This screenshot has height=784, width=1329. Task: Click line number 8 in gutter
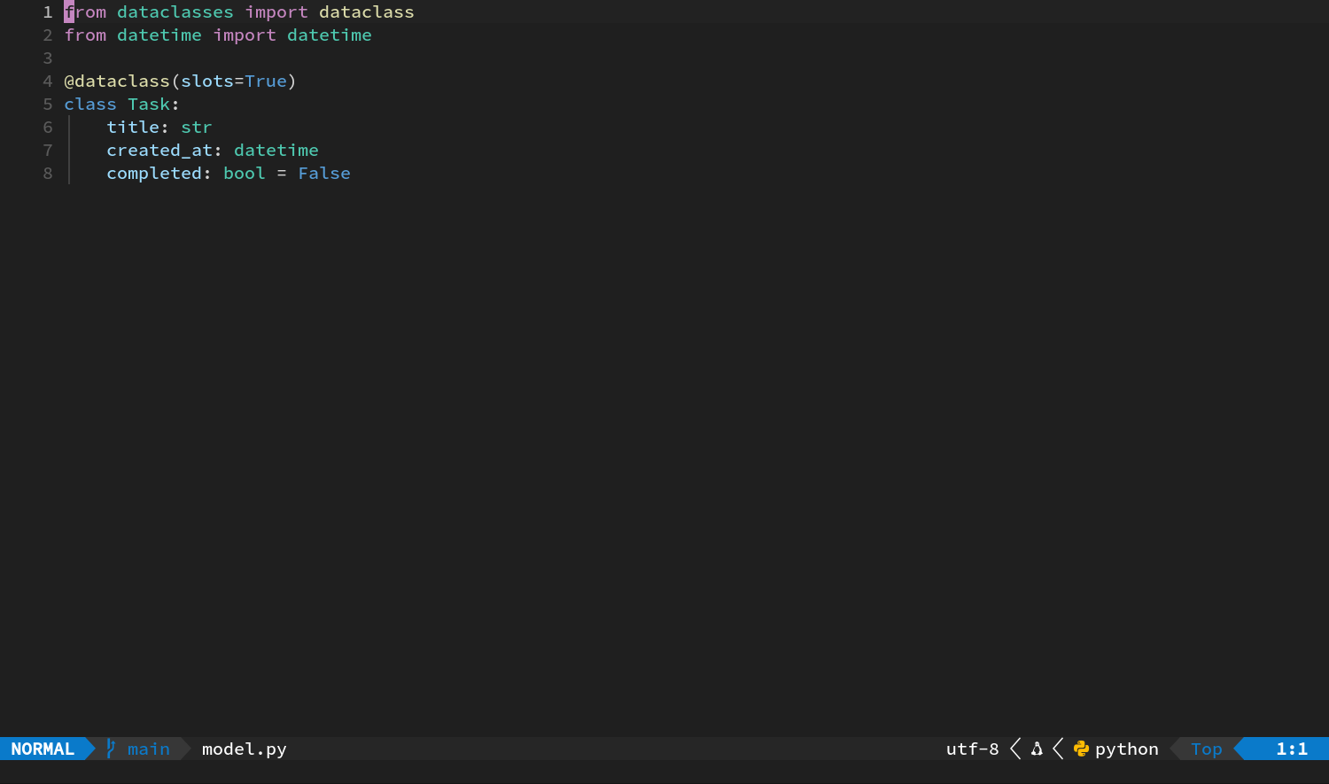tap(48, 173)
